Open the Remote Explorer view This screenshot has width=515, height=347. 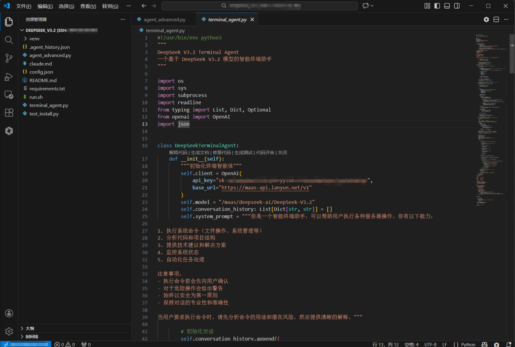point(9,95)
